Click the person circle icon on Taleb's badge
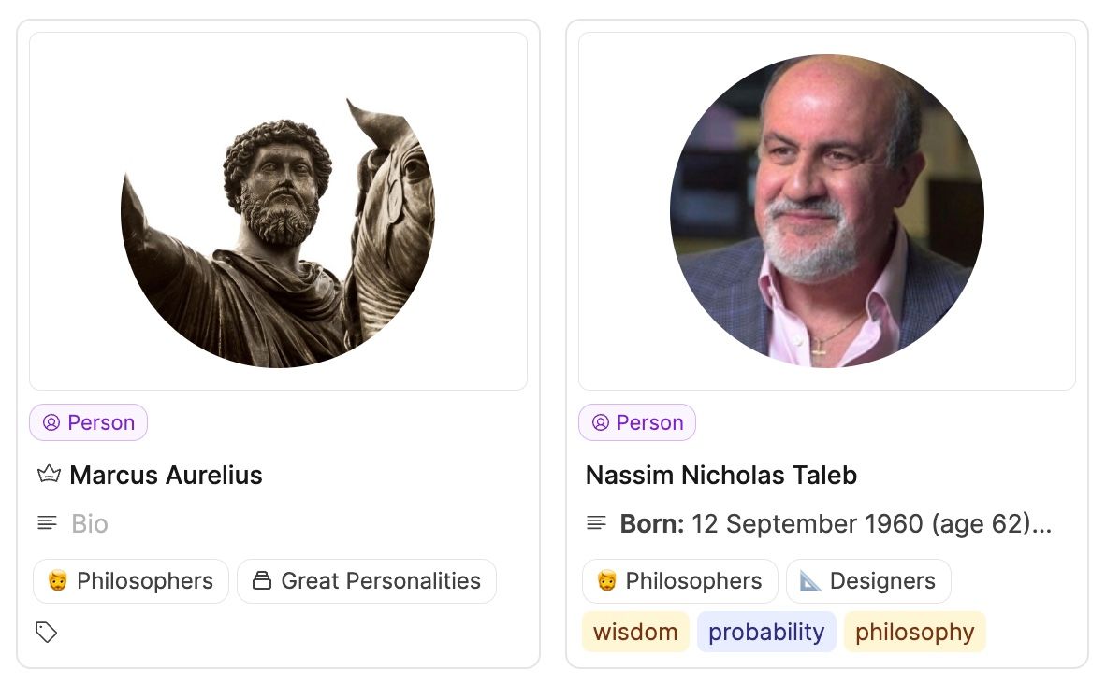 point(601,423)
